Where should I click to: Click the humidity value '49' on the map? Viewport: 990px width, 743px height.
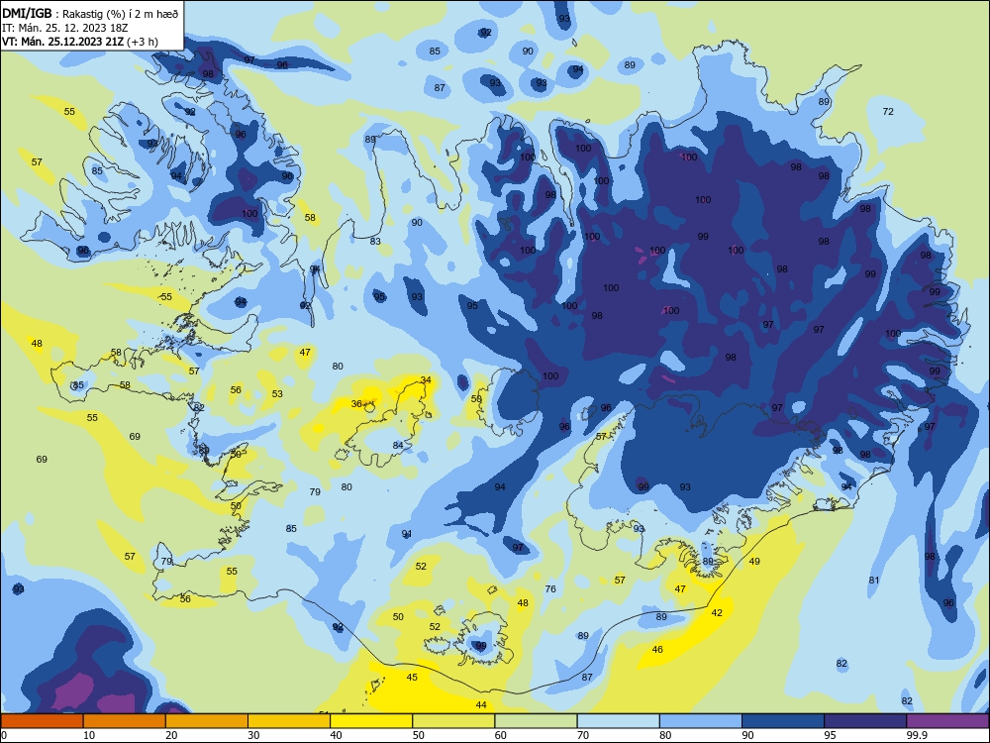tap(754, 561)
